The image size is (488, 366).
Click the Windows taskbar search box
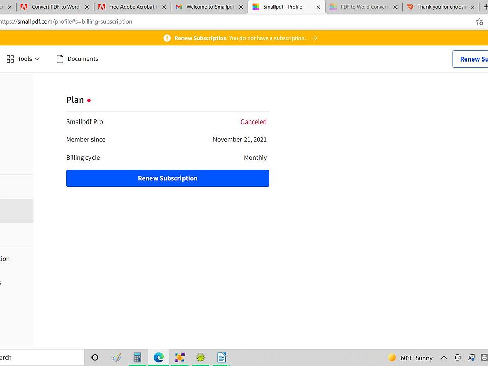[x=42, y=357]
